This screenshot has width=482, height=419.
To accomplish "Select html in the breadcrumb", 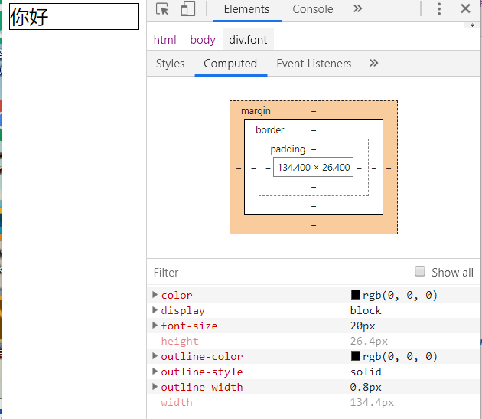I will coord(164,40).
